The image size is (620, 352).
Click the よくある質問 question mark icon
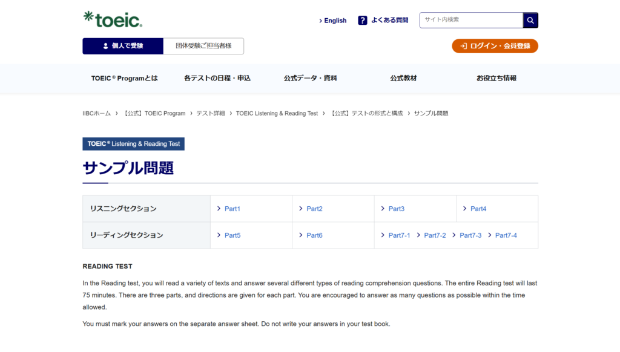(x=361, y=20)
